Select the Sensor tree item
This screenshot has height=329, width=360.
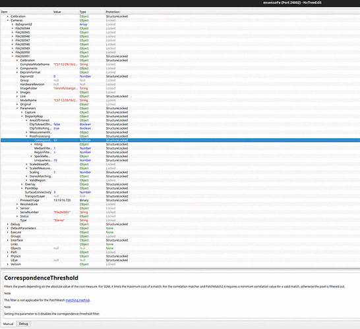[x=24, y=209]
